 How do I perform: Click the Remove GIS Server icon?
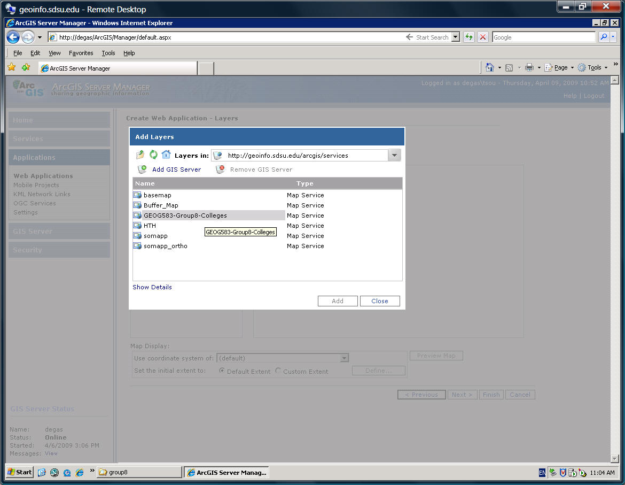pos(220,170)
